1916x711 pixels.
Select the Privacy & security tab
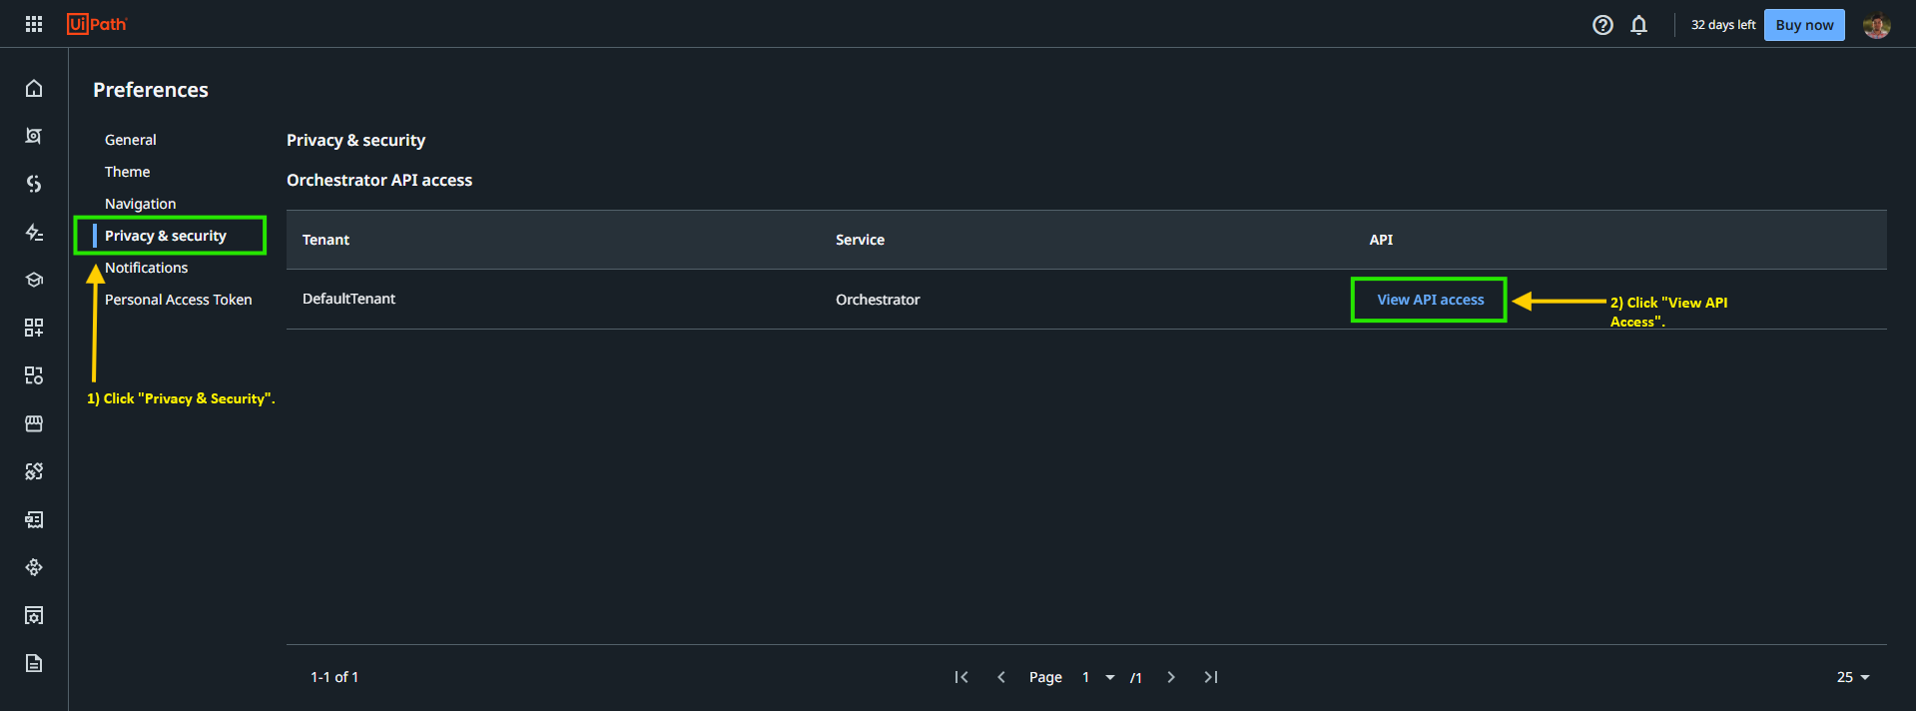tap(166, 236)
